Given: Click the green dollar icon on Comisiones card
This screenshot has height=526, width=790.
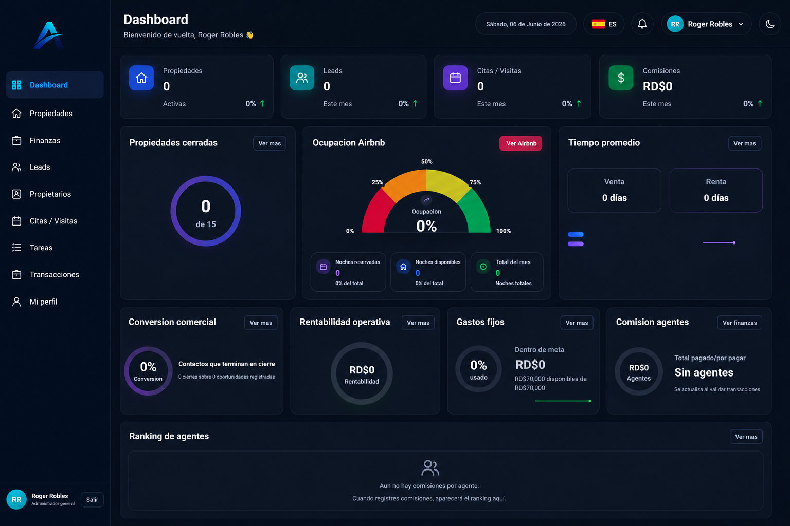Looking at the screenshot, I should [x=621, y=78].
